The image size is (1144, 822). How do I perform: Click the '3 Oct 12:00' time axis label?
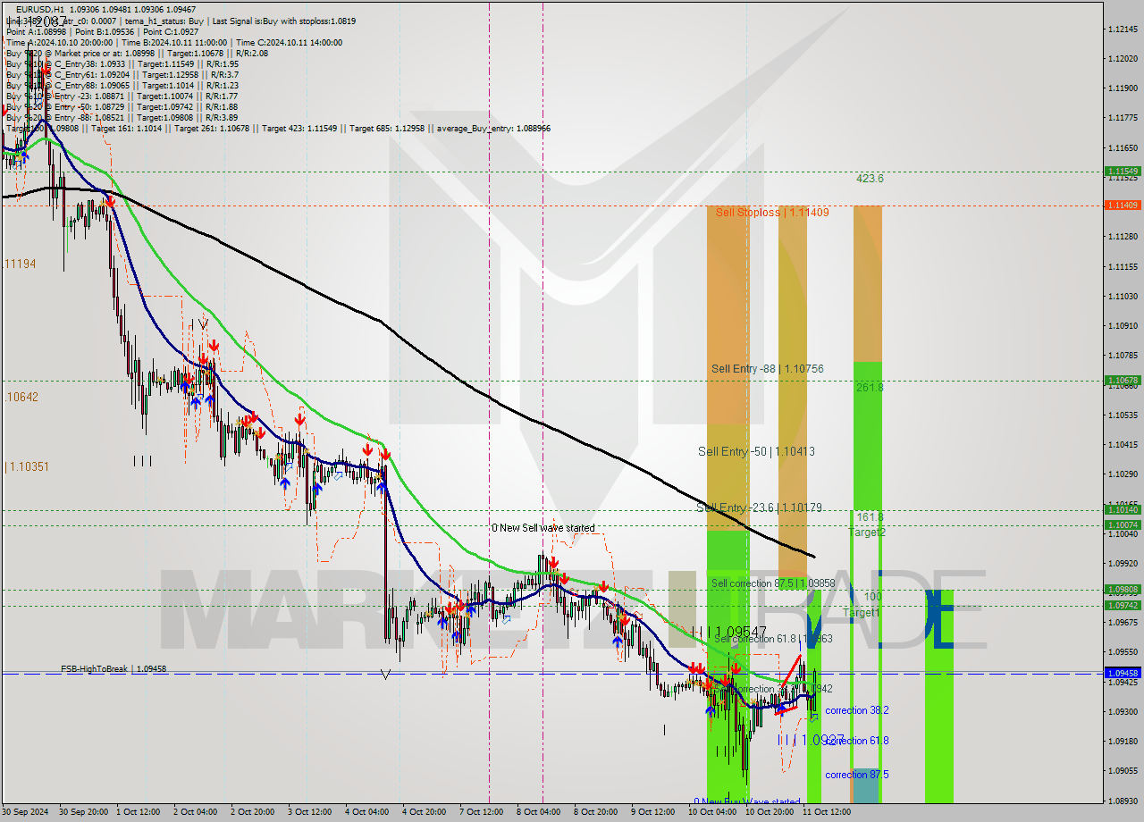[x=310, y=812]
